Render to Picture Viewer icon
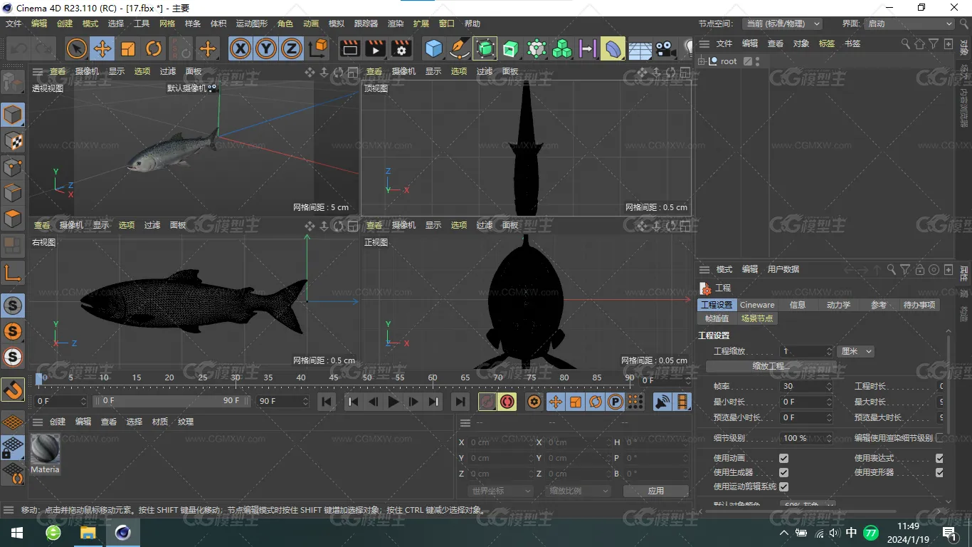Image resolution: width=972 pixels, height=547 pixels. tap(375, 48)
